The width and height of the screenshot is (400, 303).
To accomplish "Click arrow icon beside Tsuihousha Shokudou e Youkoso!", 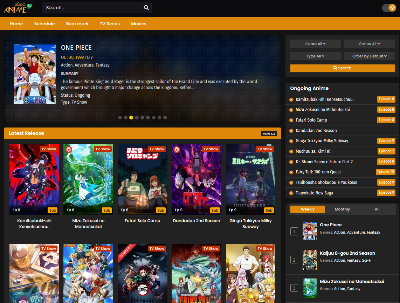I will coord(291,183).
